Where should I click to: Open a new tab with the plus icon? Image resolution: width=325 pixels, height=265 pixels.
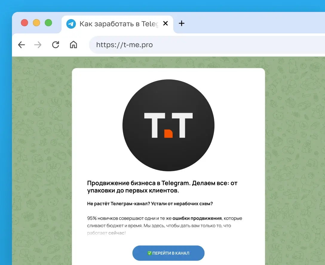[x=182, y=23]
